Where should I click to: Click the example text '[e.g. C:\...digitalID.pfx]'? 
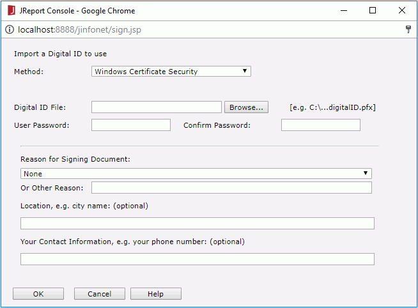[x=333, y=107]
